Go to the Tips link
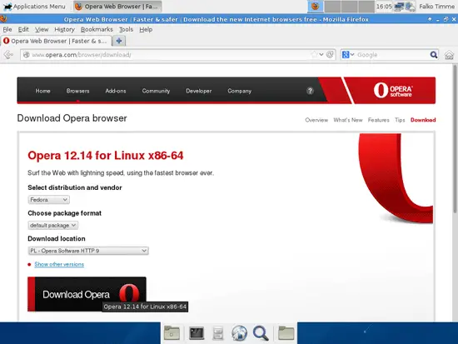Screen dimensions: 458x344 point(400,120)
